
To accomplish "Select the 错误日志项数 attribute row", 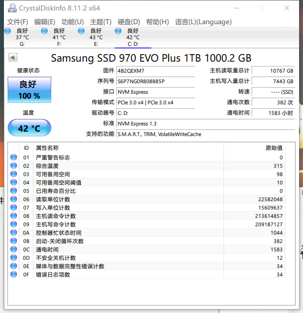I will pyautogui.click(x=147, y=274).
